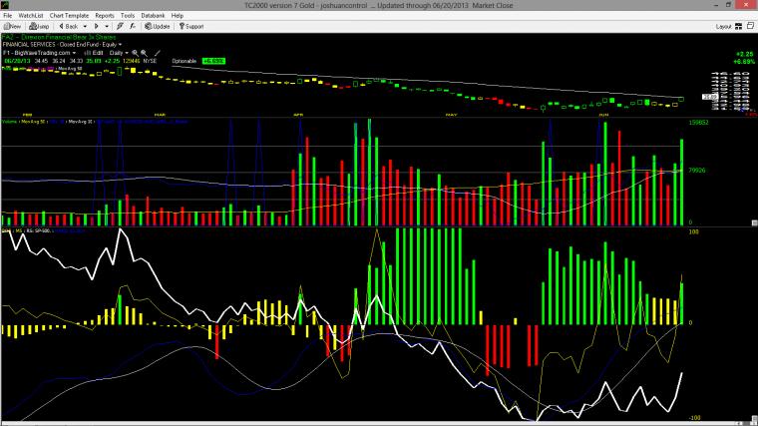758x426 pixels.
Task: Expand the Back button dropdown arrow
Action: point(85,27)
